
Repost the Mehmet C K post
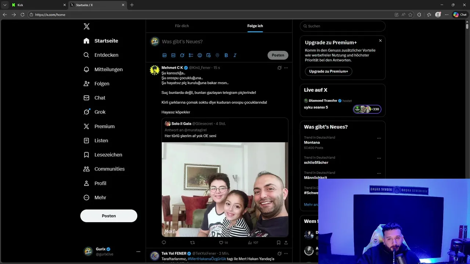point(192,242)
